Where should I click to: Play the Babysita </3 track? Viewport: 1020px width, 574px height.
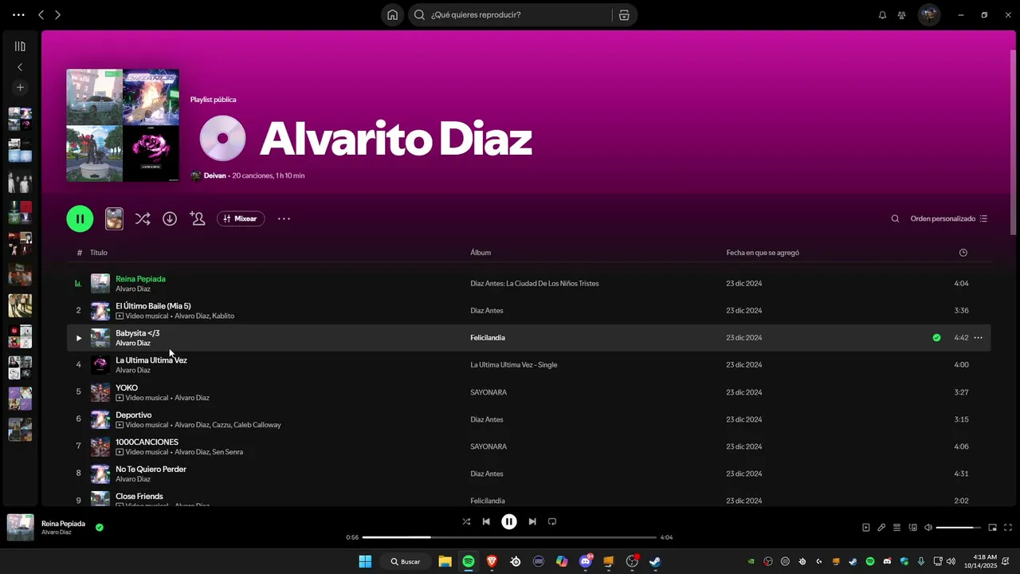pos(78,338)
